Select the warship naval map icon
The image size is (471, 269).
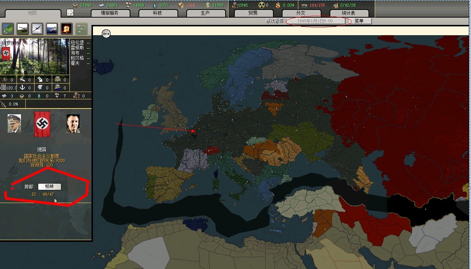52,29
